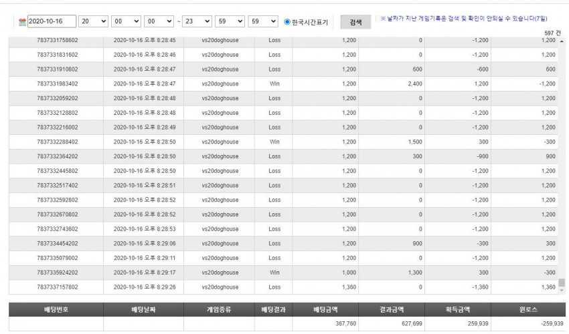Open the start minute dropdown beside hour 20
This screenshot has width=569, height=334.
126,21
